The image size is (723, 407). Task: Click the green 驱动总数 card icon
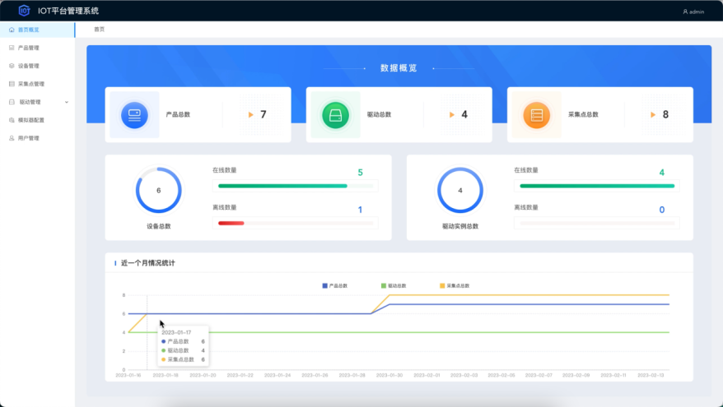point(335,114)
